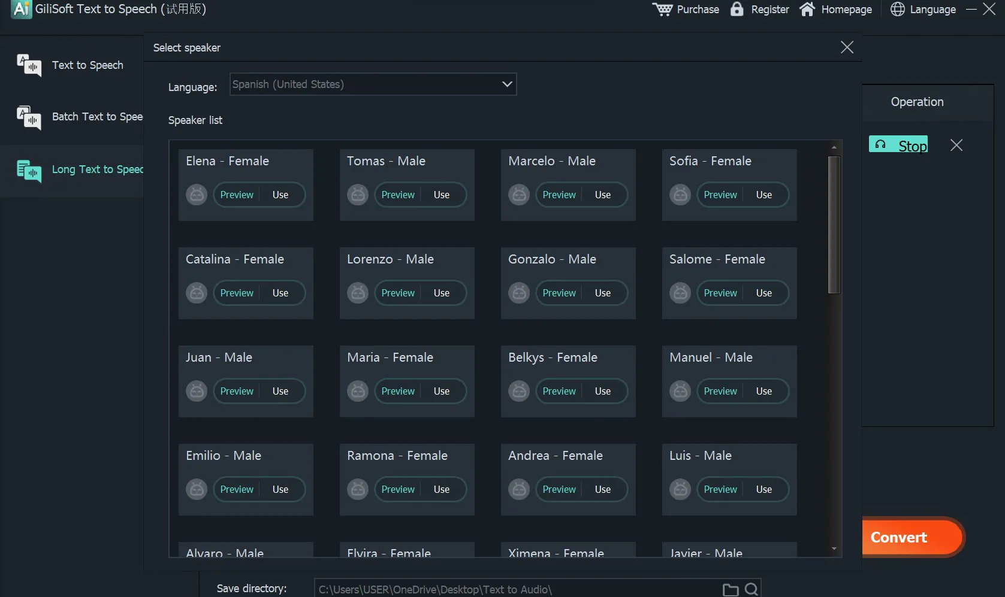The image size is (1005, 597).
Task: Preview the Emilio male voice
Action: [x=237, y=489]
